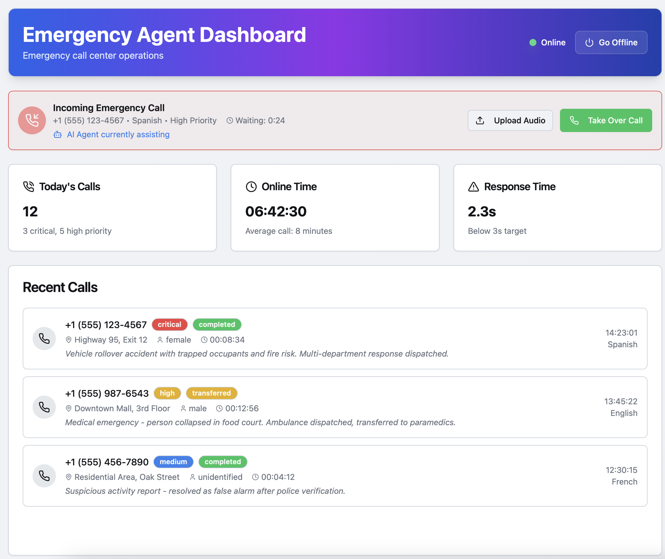665x559 pixels.
Task: Click the 06:42:30 online time value
Action: click(276, 211)
